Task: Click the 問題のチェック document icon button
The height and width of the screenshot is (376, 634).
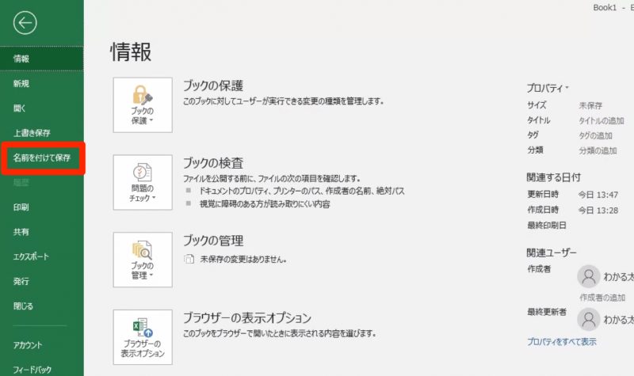Action: tap(143, 183)
